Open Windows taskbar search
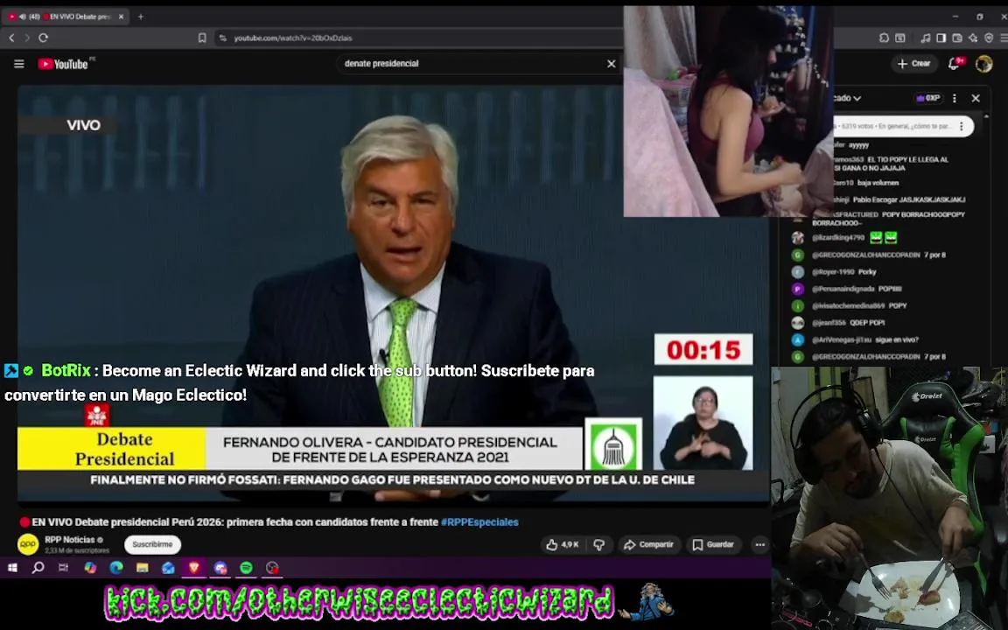 (x=38, y=568)
